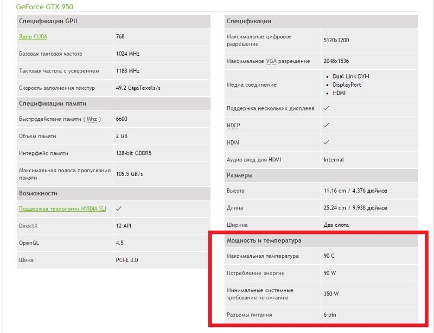The image size is (434, 333).
Task: Select the 350 W power requirement value
Action: 331,294
